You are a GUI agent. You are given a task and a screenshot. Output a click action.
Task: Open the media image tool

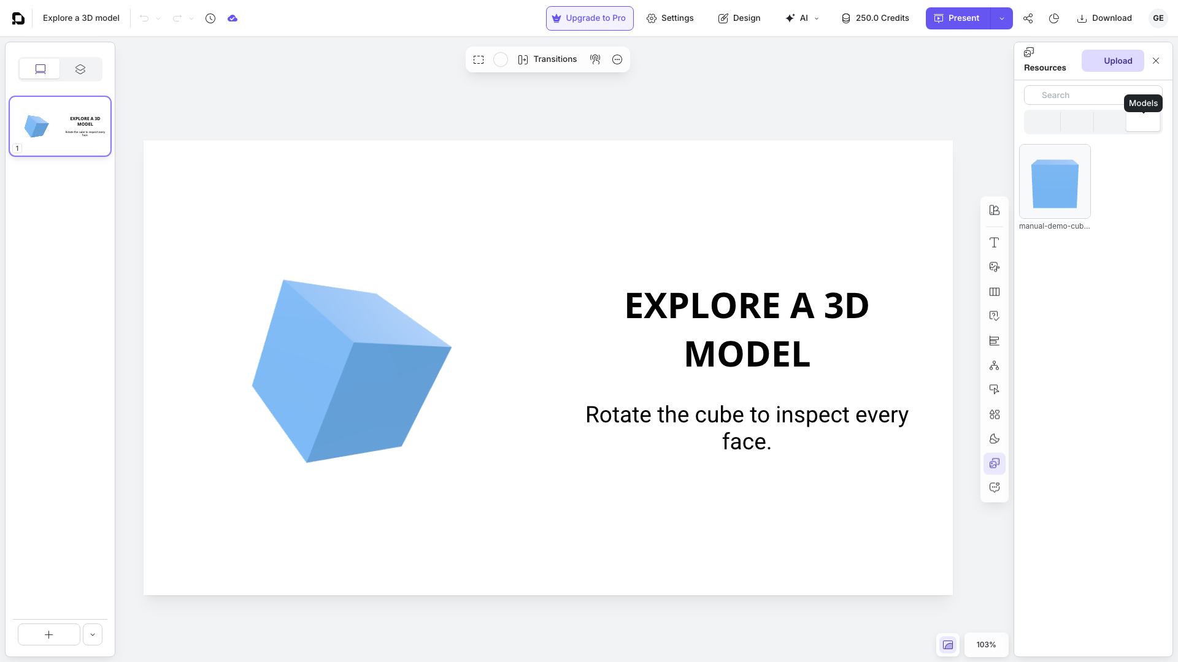pos(995,267)
